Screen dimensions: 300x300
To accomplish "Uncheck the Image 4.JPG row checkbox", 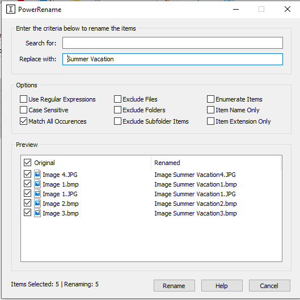I will pos(27,174).
